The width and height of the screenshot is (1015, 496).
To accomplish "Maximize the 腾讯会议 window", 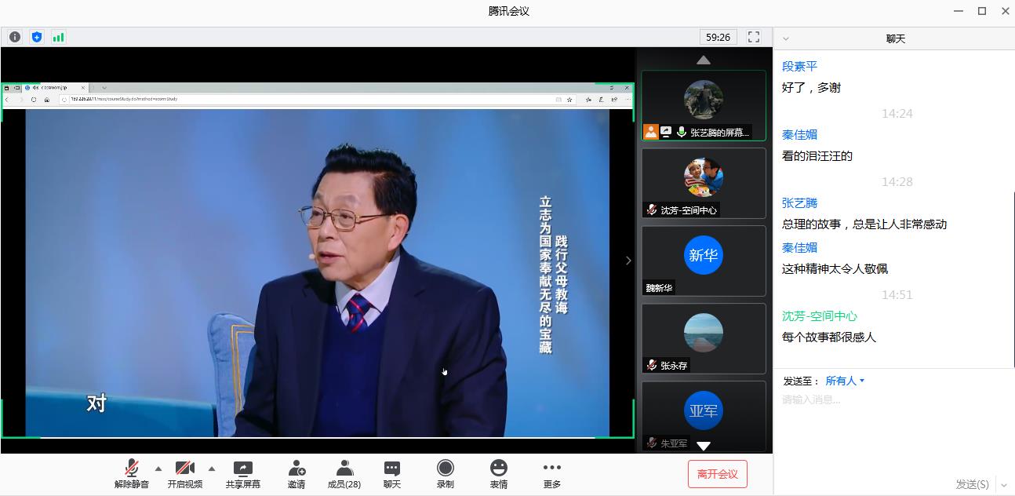I will (x=982, y=11).
